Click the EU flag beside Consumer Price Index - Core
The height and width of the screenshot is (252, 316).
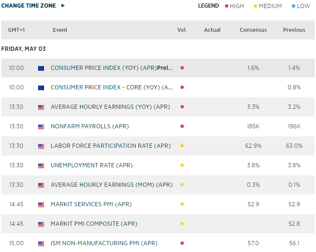41,88
